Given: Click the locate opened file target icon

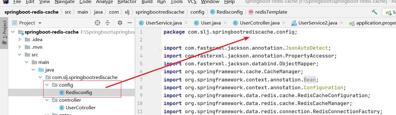Looking at the screenshot, I should tap(97, 23).
